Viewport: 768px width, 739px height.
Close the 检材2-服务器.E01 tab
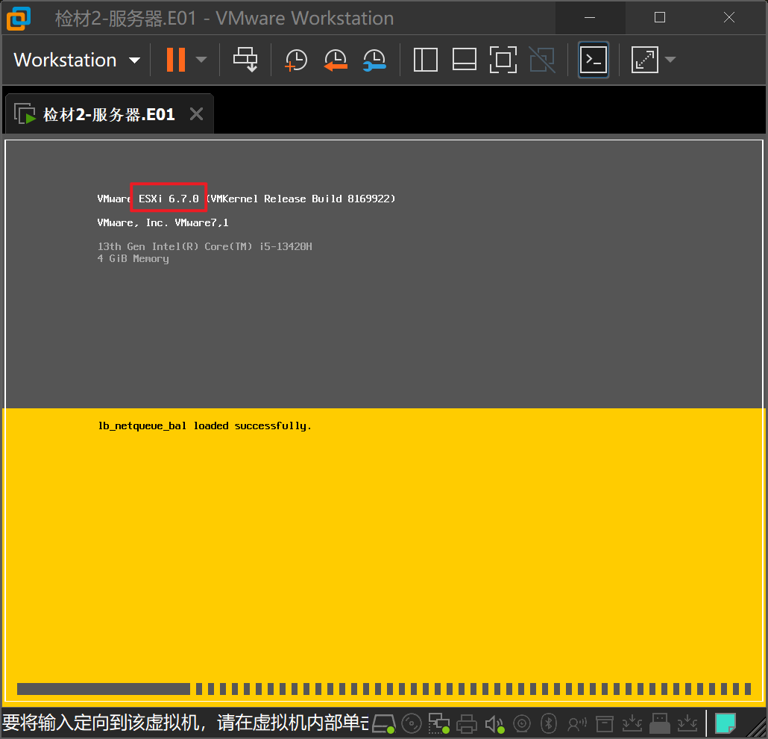196,114
